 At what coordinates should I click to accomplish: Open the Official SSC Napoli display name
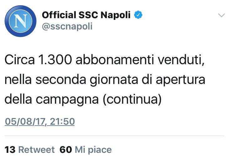pos(86,15)
